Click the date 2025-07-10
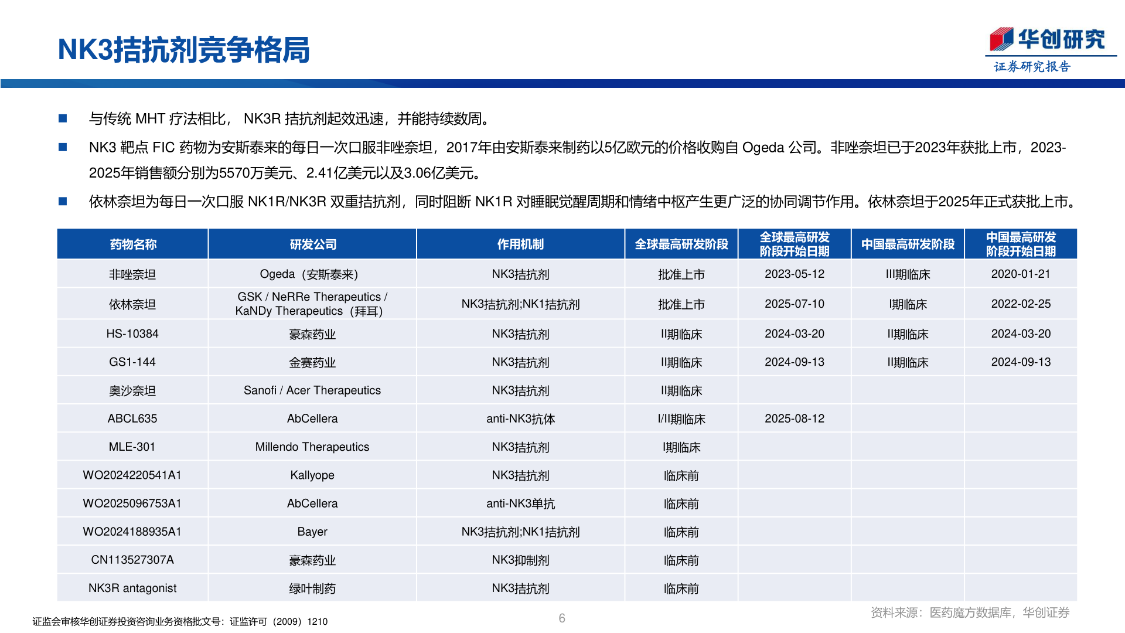 (x=795, y=304)
